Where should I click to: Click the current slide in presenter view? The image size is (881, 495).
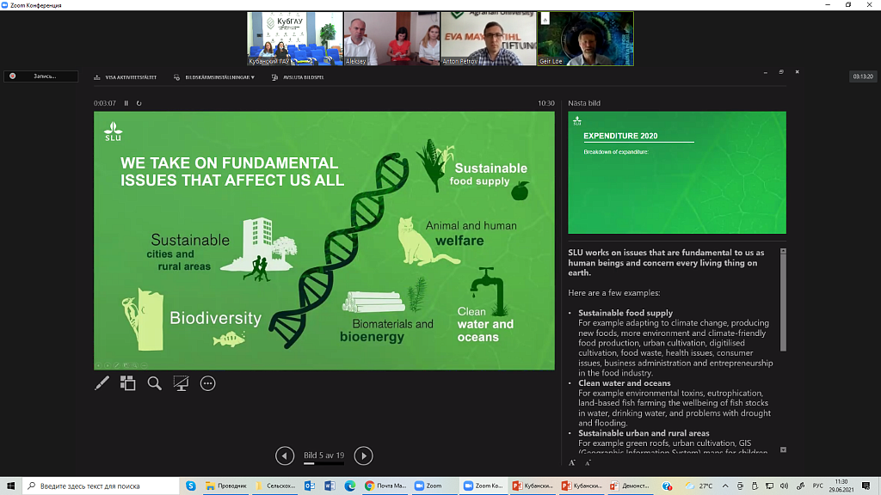(x=324, y=241)
